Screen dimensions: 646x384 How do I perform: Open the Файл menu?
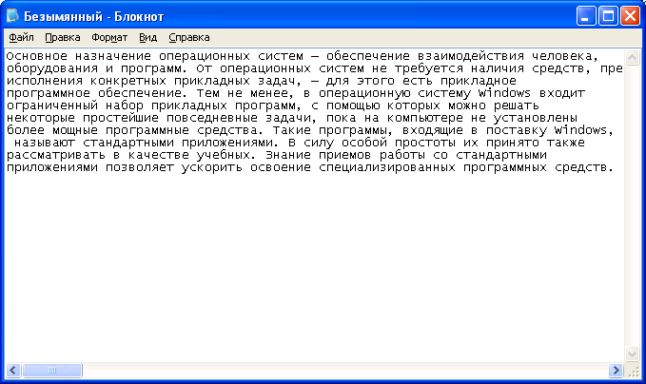21,37
